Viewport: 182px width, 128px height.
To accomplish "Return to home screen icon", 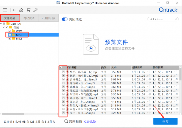I will click(x=21, y=10).
